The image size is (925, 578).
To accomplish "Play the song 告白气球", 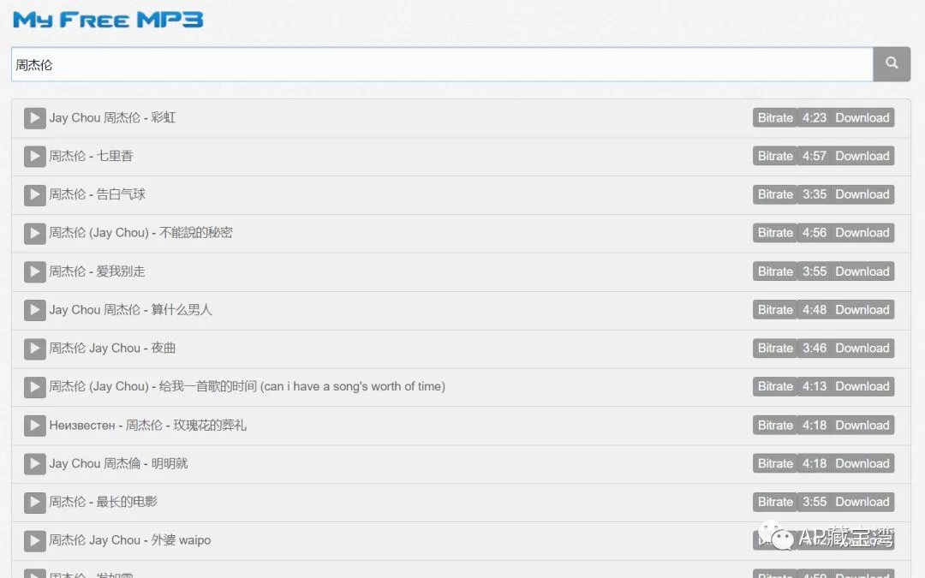I will point(35,194).
